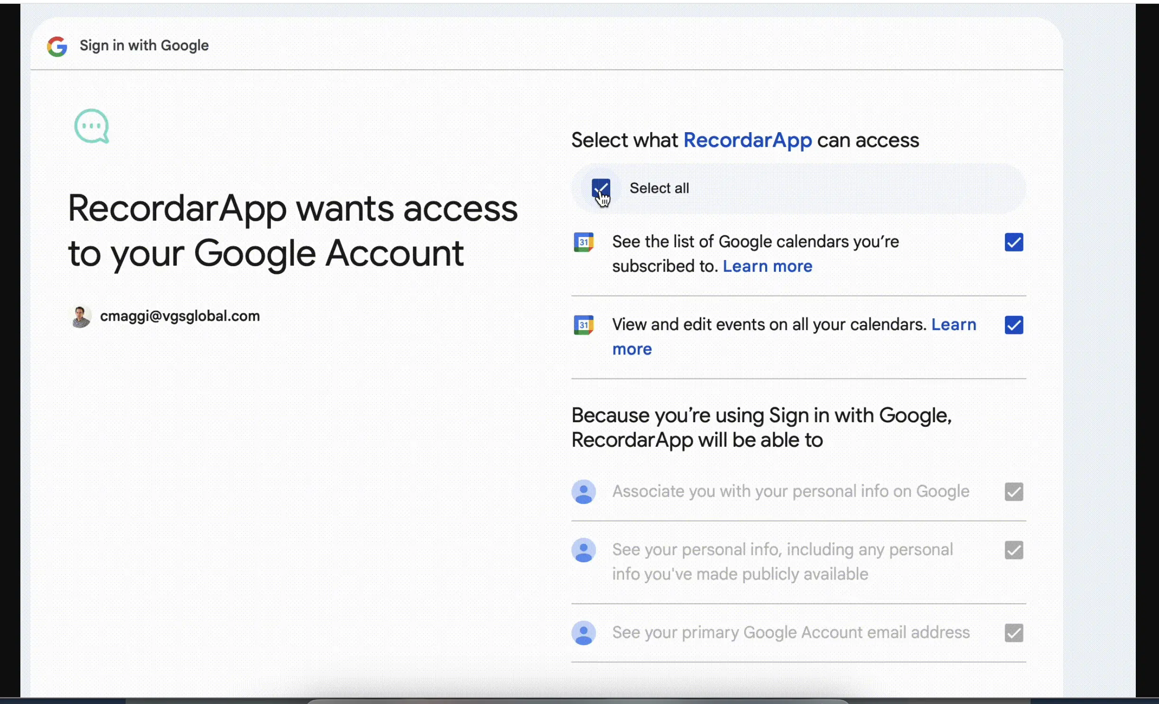Uncheck 'See the list of Google calendars' permission
This screenshot has height=704, width=1159.
1014,242
